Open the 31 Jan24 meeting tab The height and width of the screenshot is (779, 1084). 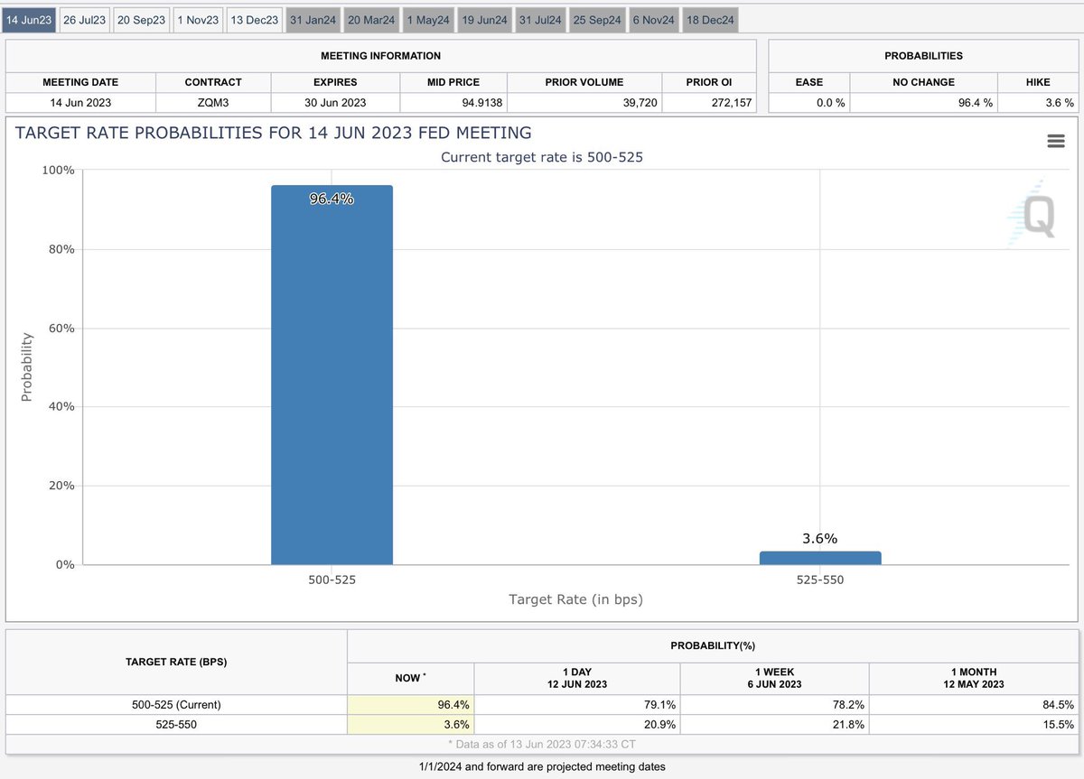(312, 20)
